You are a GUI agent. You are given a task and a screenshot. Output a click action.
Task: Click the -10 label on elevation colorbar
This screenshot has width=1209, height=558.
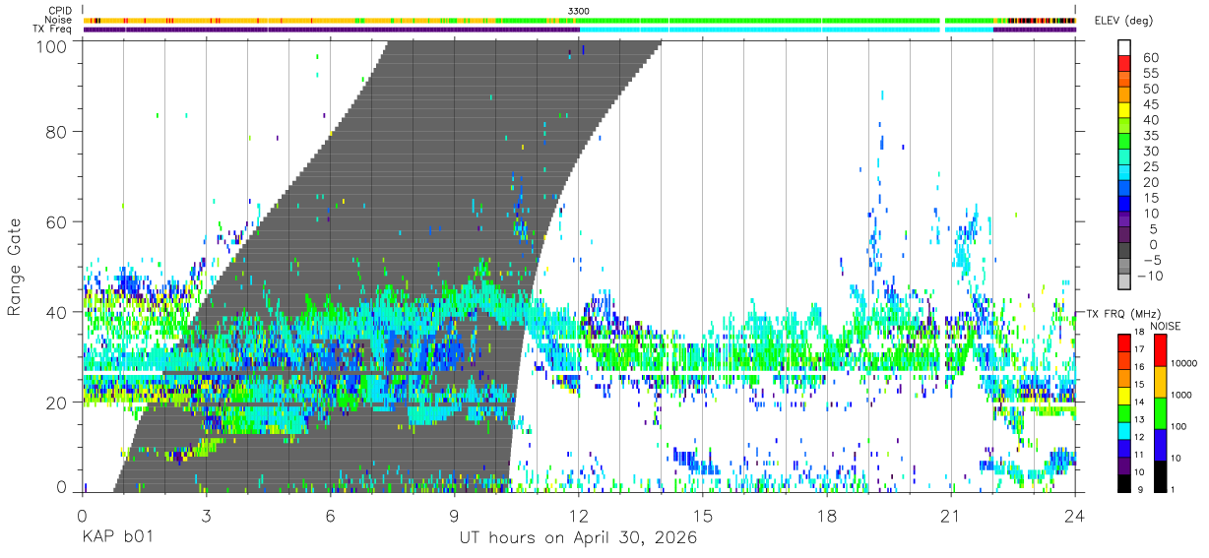point(1152,277)
